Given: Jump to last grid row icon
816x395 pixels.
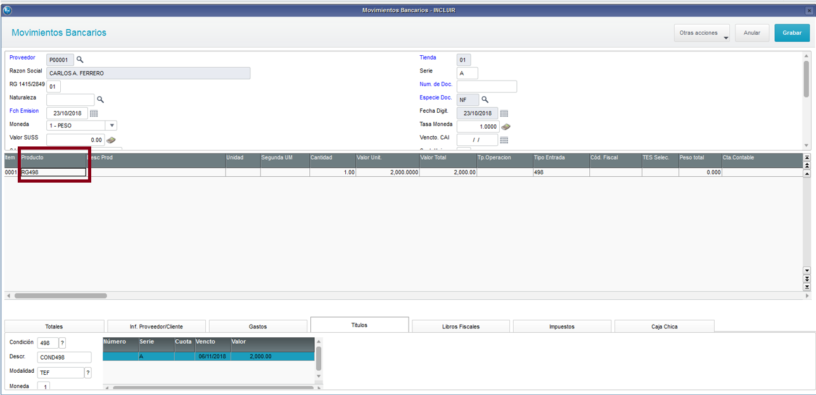Looking at the screenshot, I should 807,287.
